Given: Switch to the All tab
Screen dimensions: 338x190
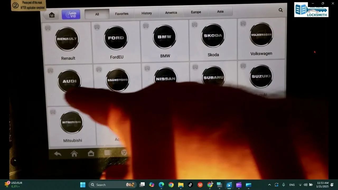Looking at the screenshot, I should pyautogui.click(x=97, y=14).
